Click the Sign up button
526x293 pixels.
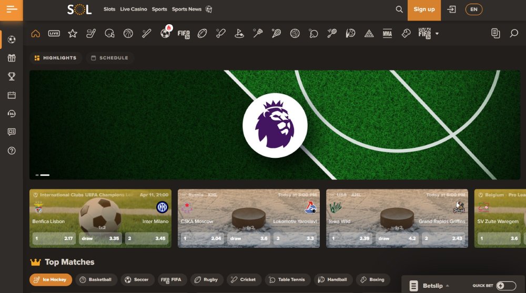(x=424, y=10)
